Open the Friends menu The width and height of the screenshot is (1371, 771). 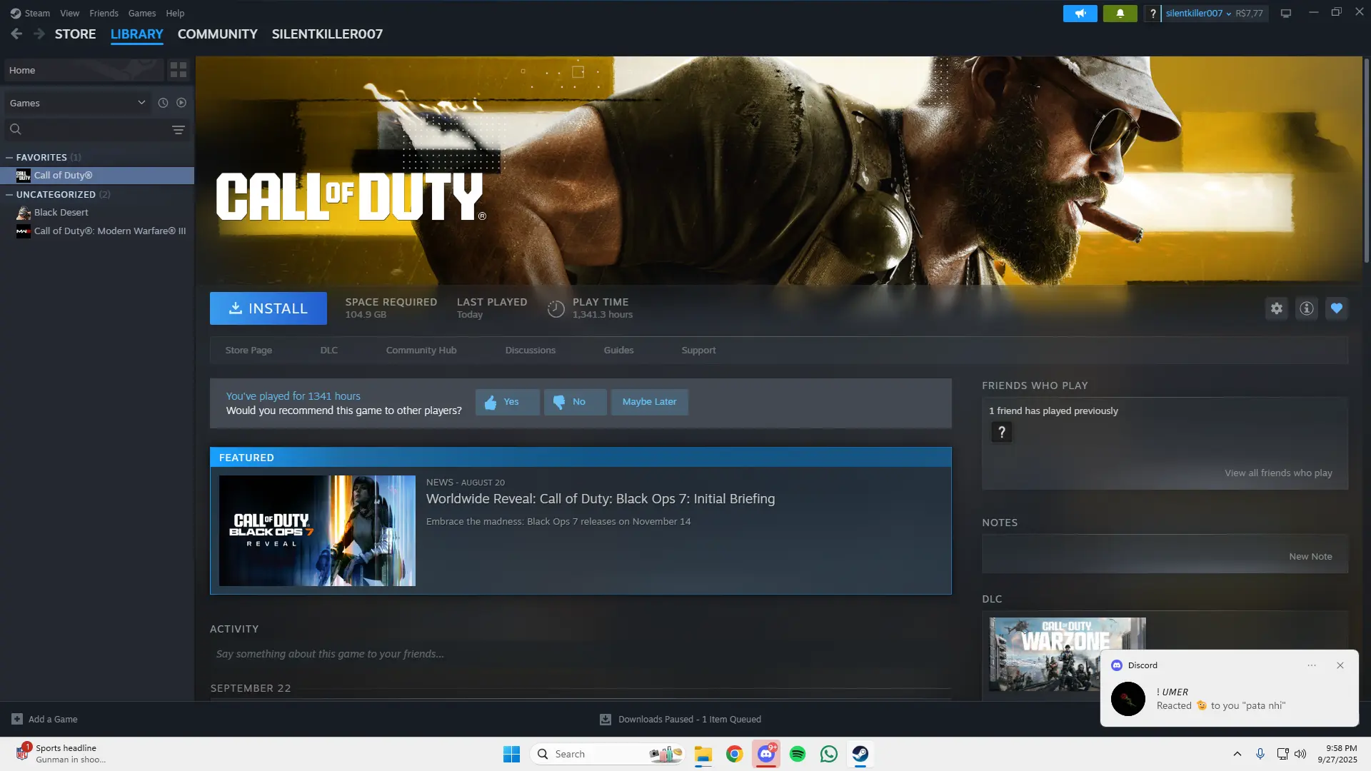[104, 14]
